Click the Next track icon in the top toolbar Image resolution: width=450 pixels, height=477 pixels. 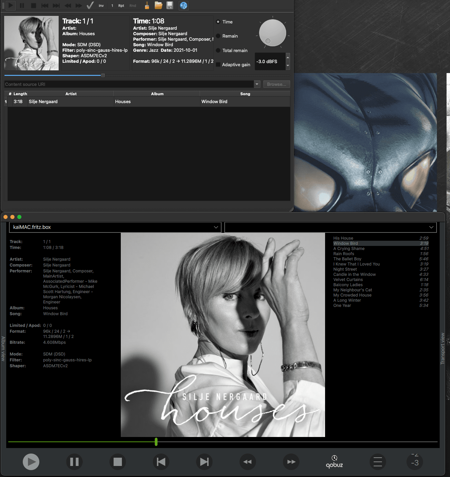point(56,6)
